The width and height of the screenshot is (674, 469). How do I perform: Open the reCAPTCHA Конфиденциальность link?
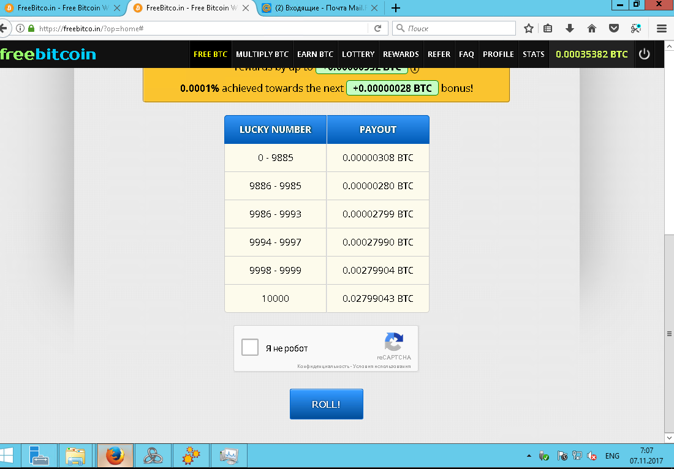pos(324,366)
